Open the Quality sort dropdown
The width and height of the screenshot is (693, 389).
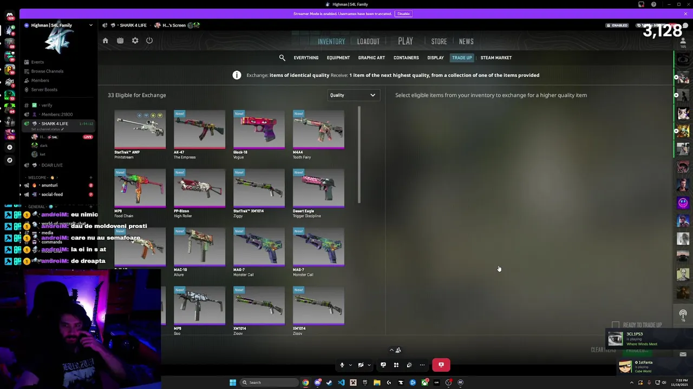click(x=353, y=95)
